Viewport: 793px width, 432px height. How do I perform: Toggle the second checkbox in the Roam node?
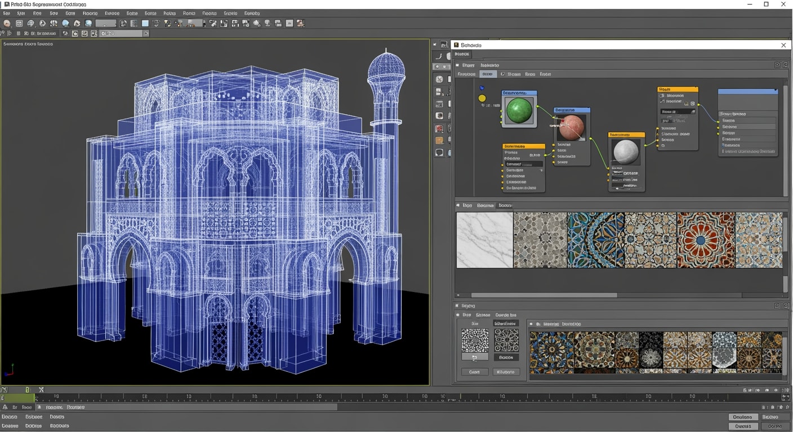(663, 101)
